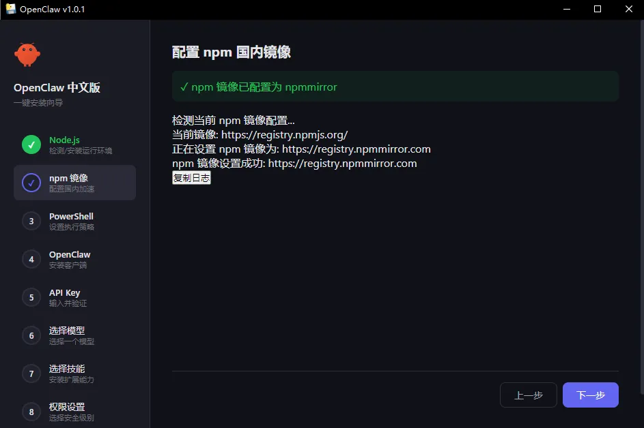Close the OpenClaw window
644x428 pixels.
(629, 9)
